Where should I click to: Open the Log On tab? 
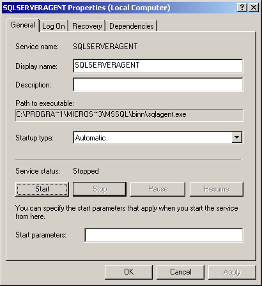pyautogui.click(x=54, y=26)
